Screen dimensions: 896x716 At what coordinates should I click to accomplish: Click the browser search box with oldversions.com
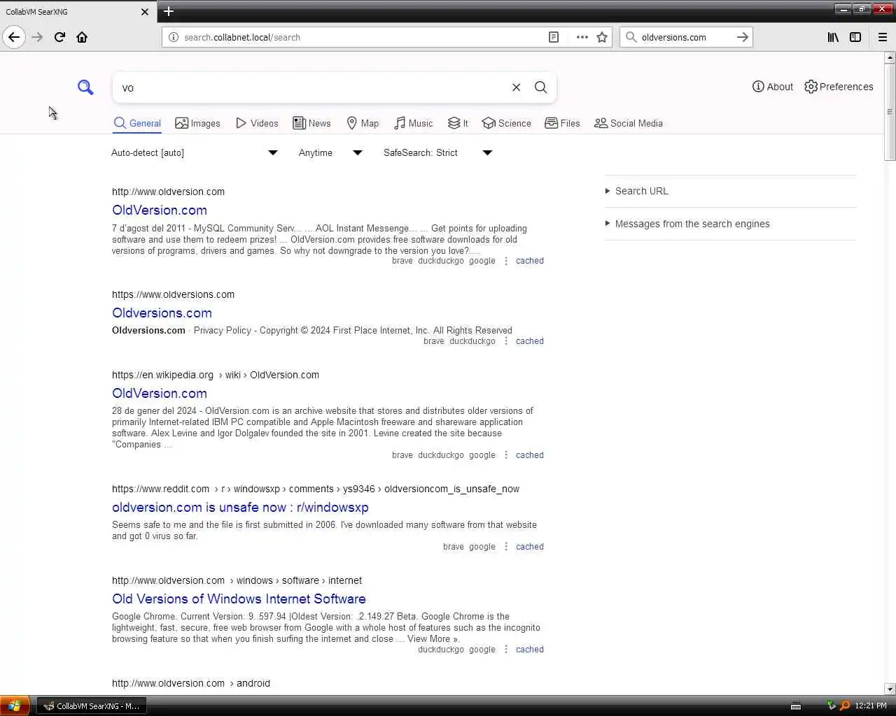pos(686,37)
